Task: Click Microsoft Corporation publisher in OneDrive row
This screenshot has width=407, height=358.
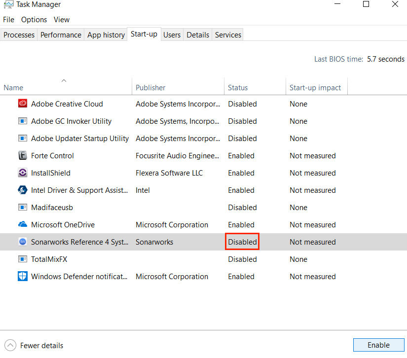Action: click(172, 225)
